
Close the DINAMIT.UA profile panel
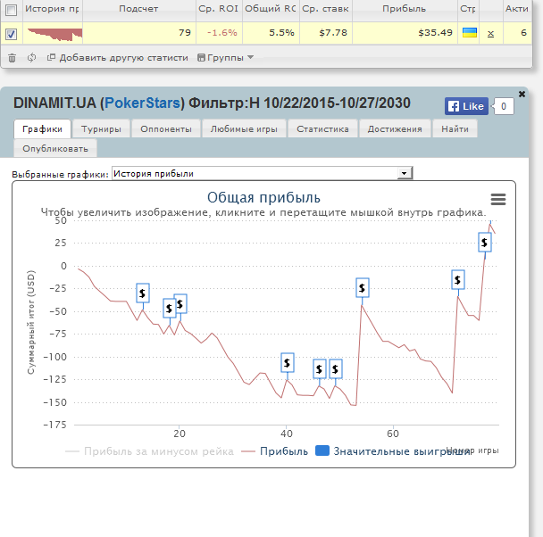[522, 94]
